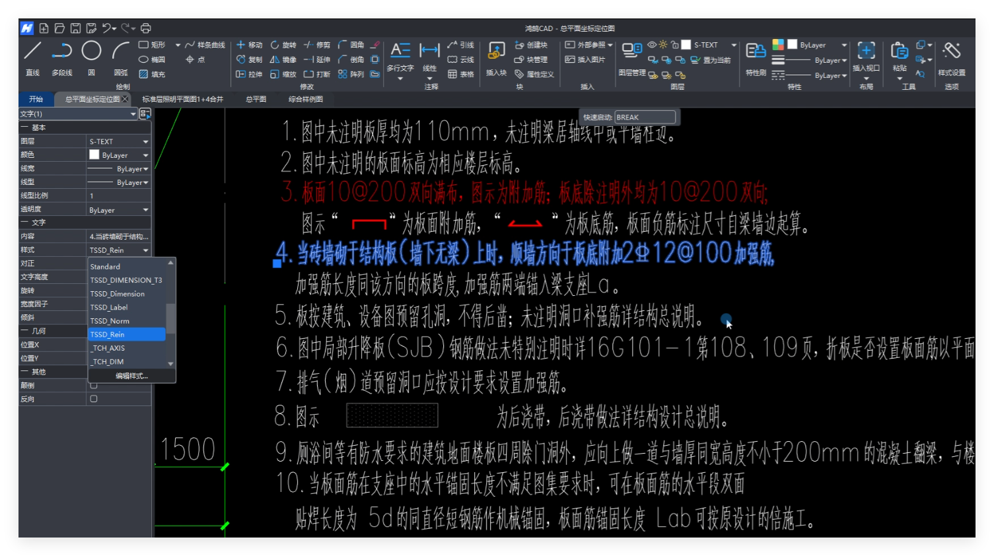
Task: Choose TSSD_Norm from the style list
Action: 110,321
